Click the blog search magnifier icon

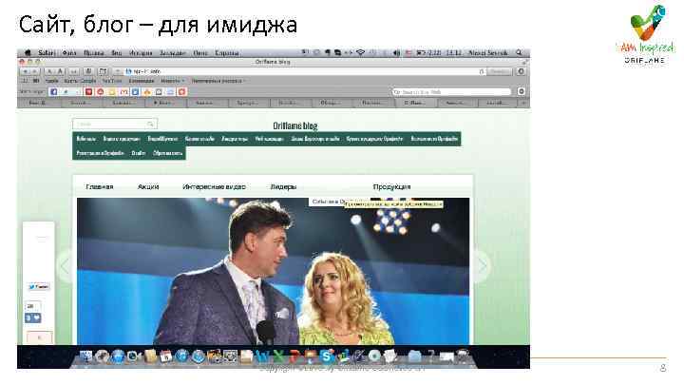pyautogui.click(x=150, y=124)
